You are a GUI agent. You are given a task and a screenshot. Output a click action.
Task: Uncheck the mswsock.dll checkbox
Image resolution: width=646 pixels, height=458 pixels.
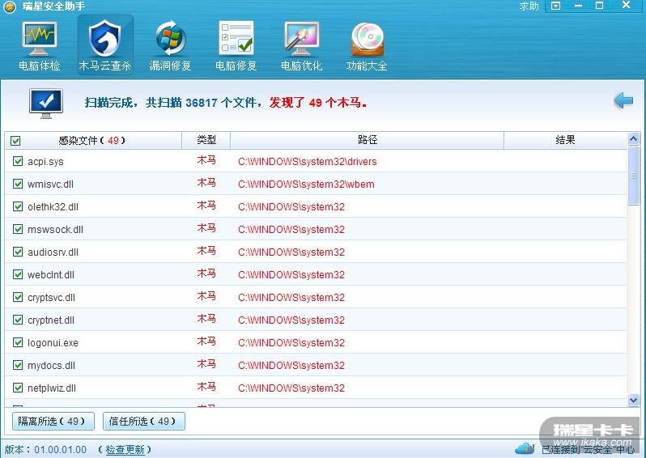point(18,229)
